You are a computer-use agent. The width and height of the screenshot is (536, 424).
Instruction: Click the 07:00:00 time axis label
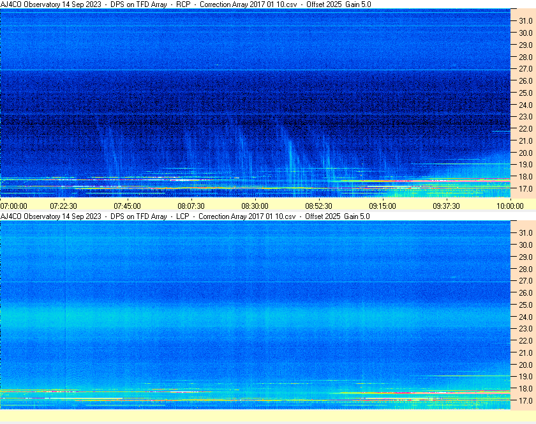(14, 206)
